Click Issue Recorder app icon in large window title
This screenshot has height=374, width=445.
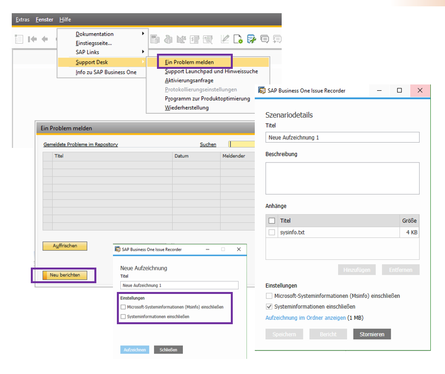(x=262, y=90)
